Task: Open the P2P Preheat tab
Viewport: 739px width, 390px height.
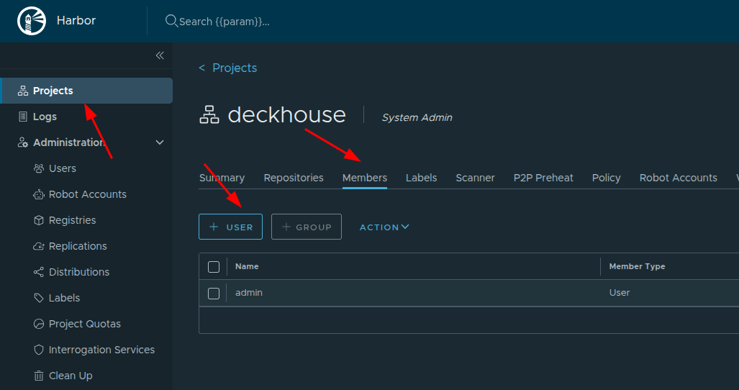Action: coord(543,178)
